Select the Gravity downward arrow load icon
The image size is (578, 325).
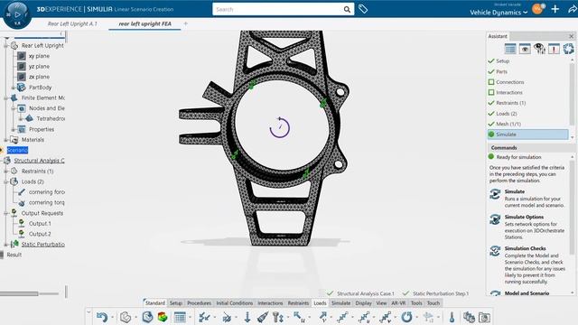[x=247, y=317]
